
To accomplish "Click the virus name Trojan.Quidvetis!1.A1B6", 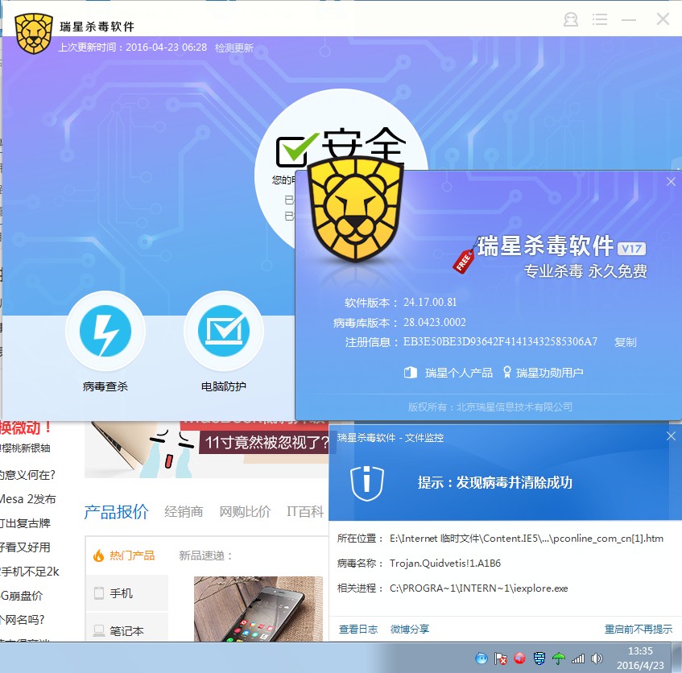I will click(445, 563).
